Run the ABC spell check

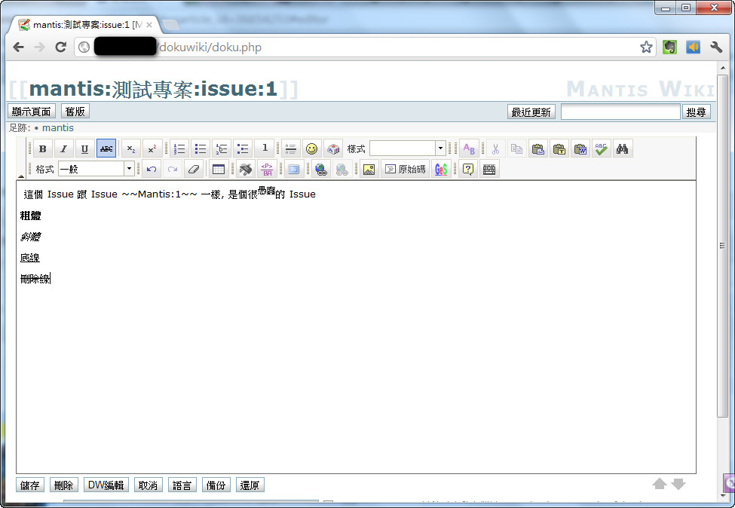point(602,149)
